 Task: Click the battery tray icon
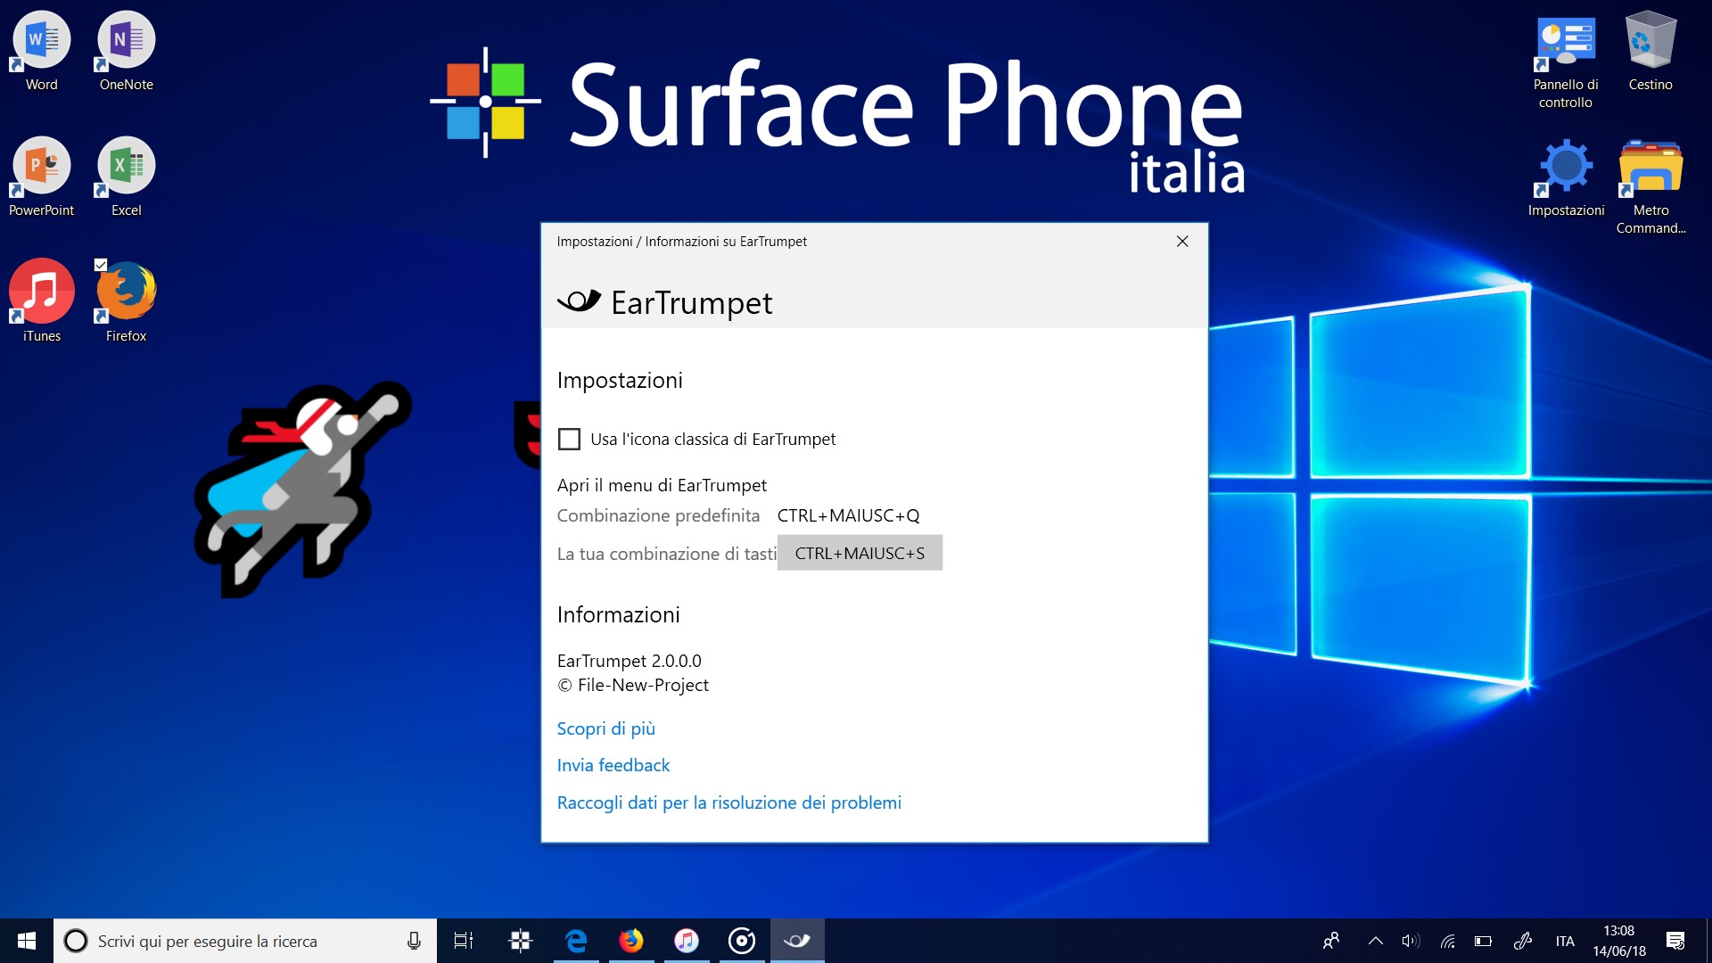coord(1484,941)
